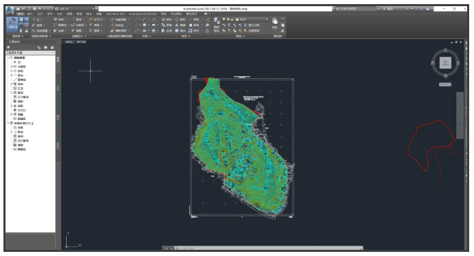Click the current layer color swatch
Image resolution: width=474 pixels, height=256 pixels.
tap(237, 19)
